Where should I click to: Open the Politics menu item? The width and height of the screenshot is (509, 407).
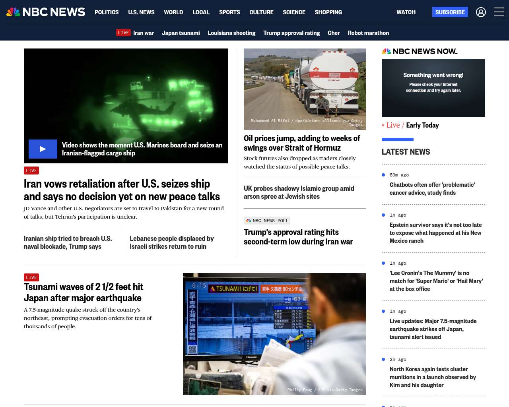[107, 12]
